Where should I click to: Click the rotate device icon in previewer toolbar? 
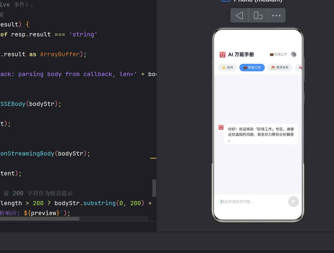258,15
